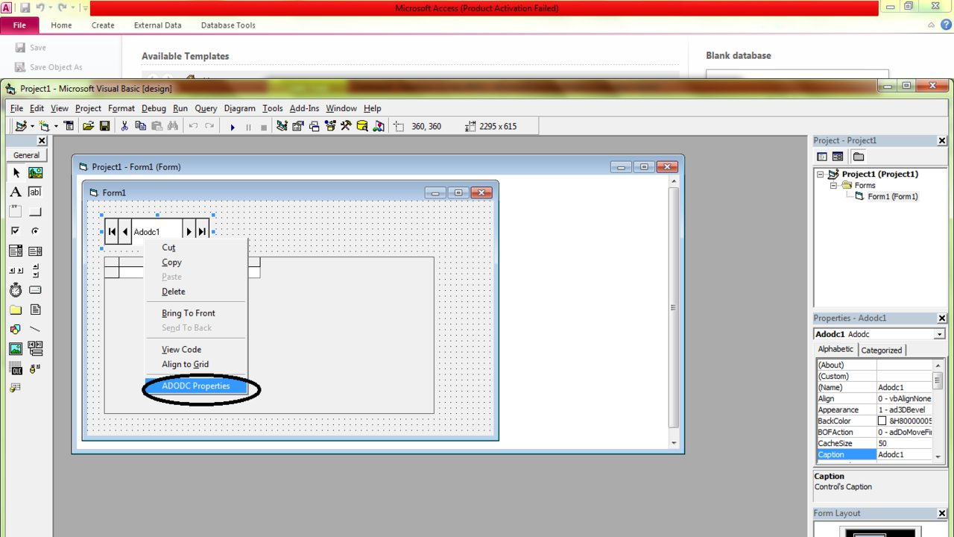The image size is (954, 537).
Task: Click the General toolbox tab button
Action: (x=26, y=155)
